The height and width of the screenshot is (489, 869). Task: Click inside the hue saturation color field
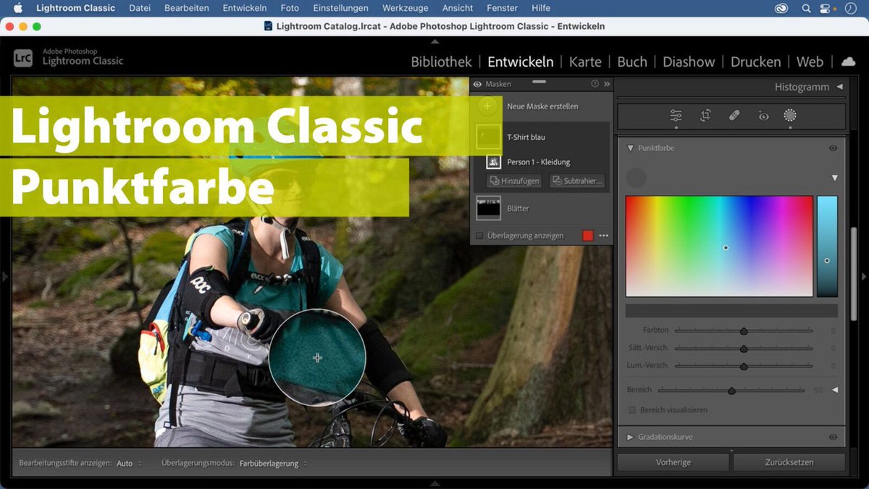[719, 246]
